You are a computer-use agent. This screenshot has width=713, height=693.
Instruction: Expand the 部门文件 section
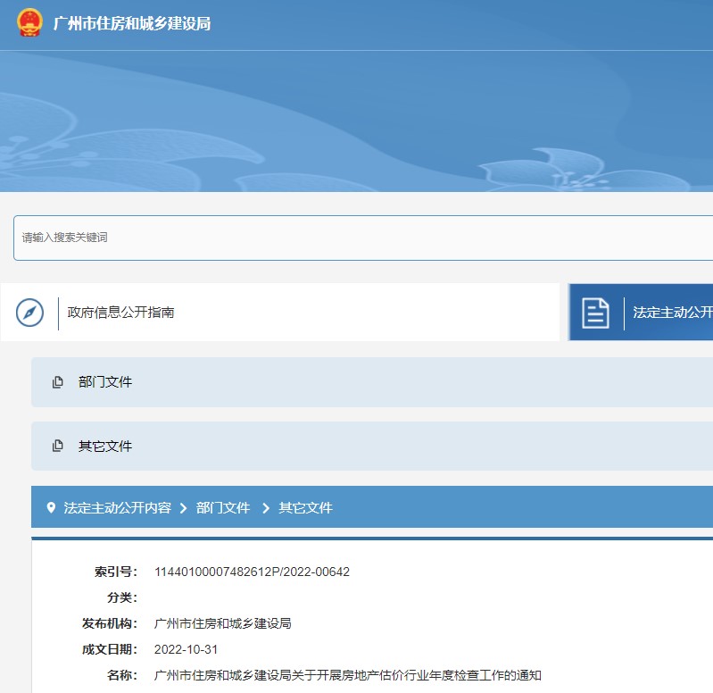[105, 382]
